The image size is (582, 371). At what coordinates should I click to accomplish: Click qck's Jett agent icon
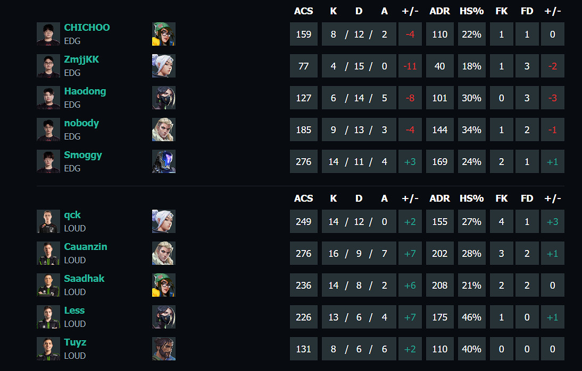coord(164,221)
